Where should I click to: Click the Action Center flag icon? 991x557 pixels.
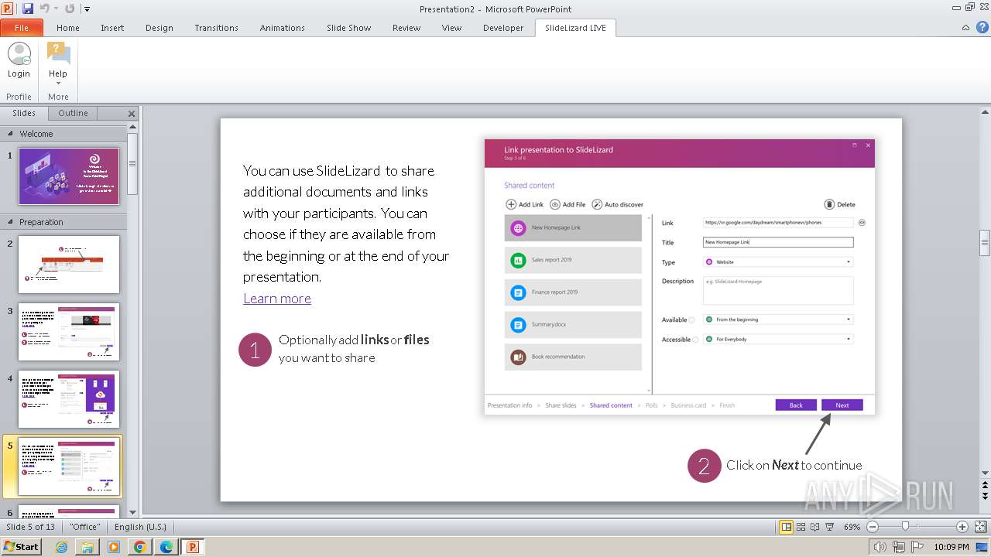(917, 547)
